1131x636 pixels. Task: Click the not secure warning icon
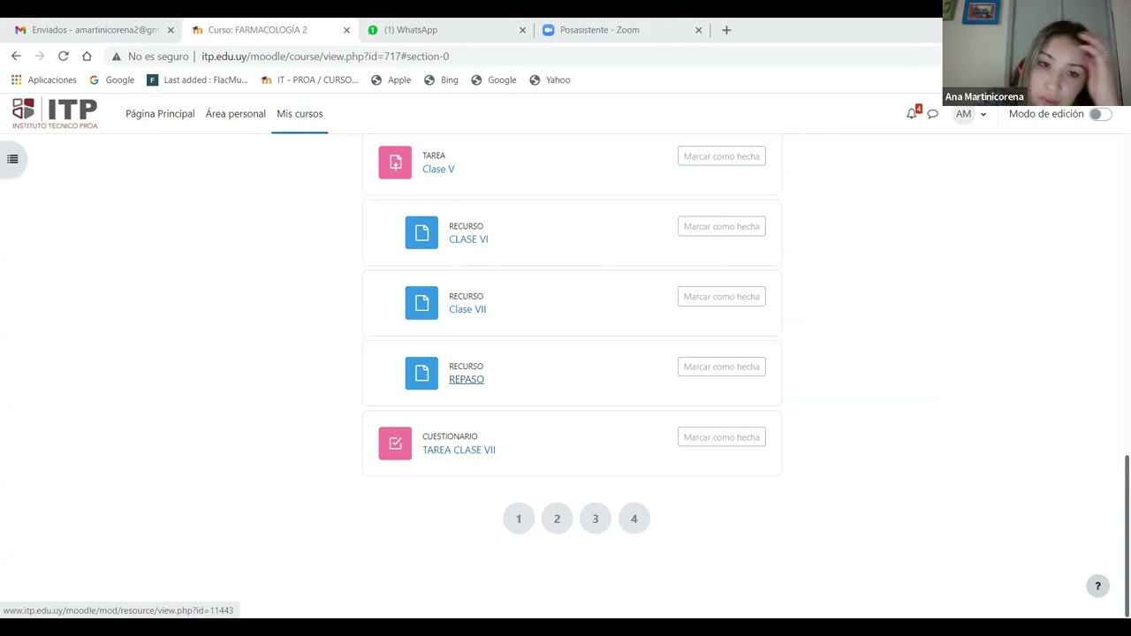116,57
